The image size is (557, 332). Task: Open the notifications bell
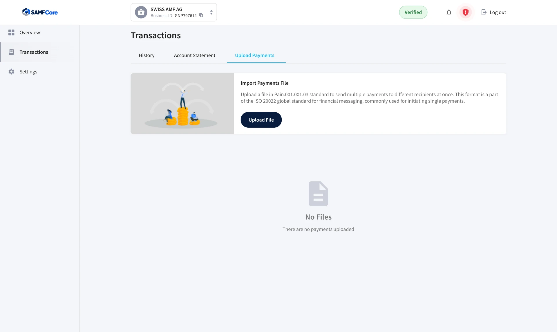pos(449,12)
